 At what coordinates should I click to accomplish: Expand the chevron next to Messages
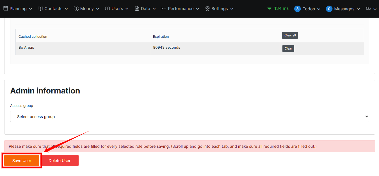click(358, 9)
